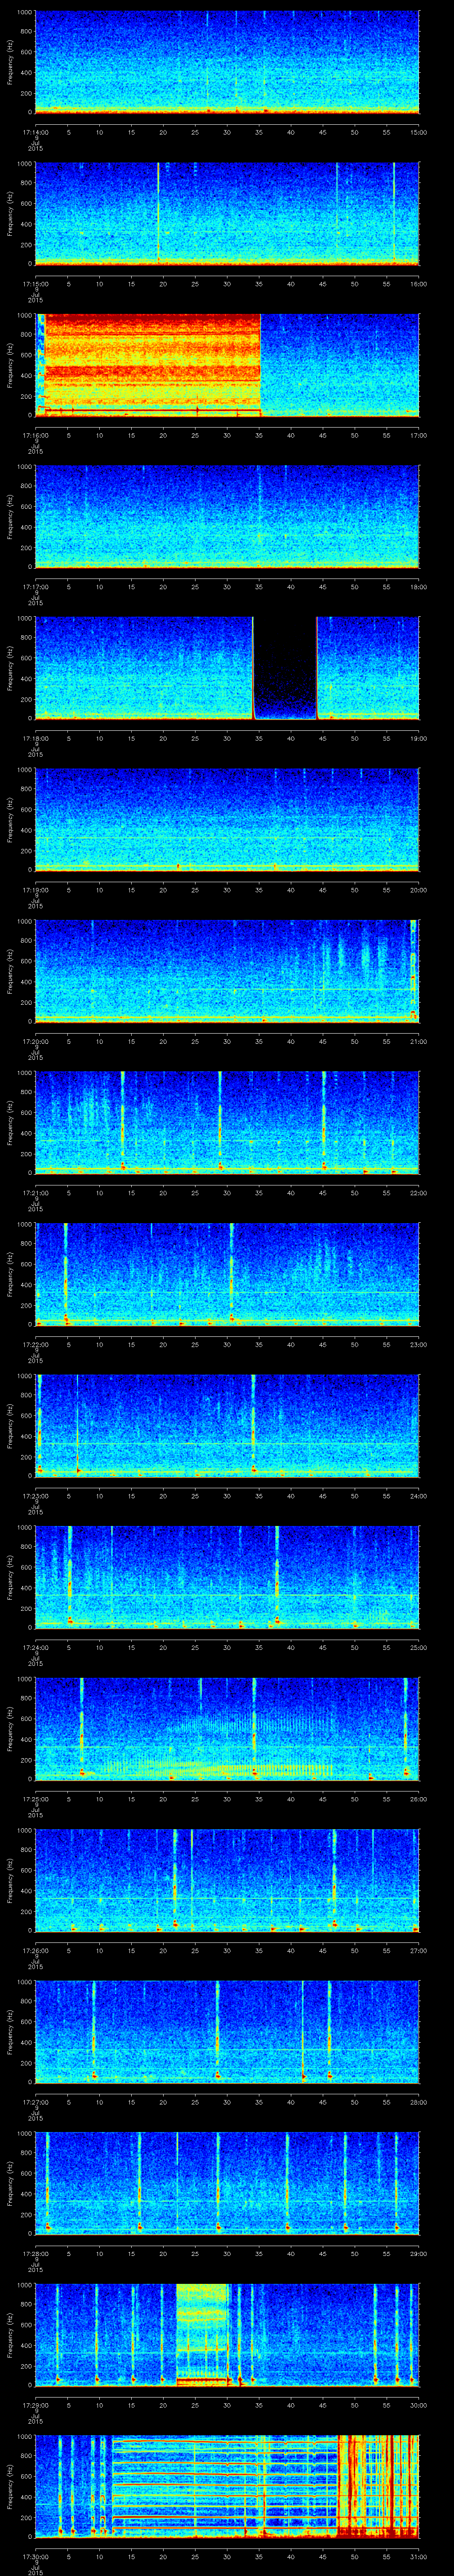
Task: Click the 17:18:00 start time label
Action: click(35, 738)
